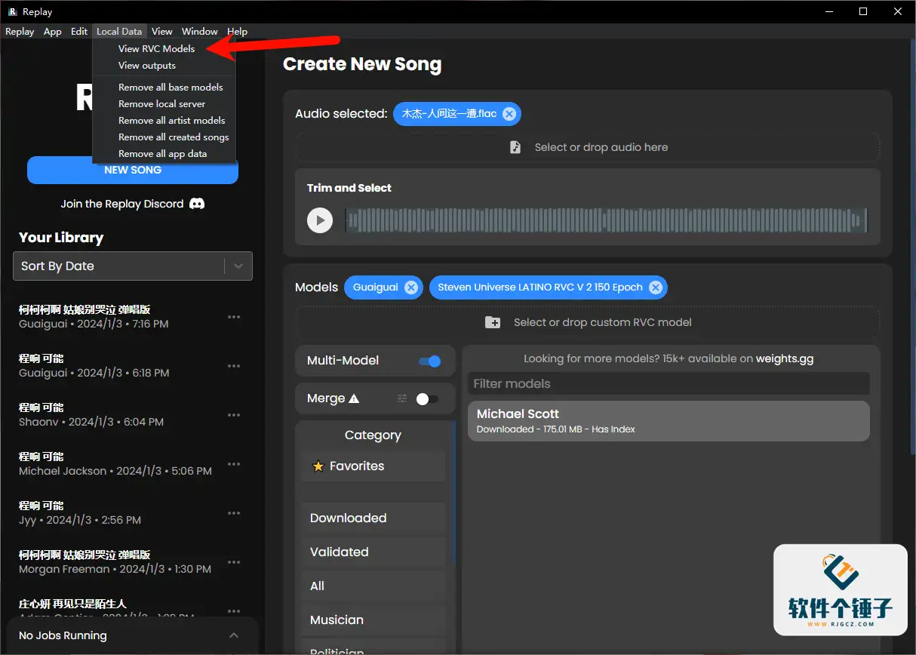Click the audio file icon in drop area
The height and width of the screenshot is (655, 916).
(x=515, y=147)
